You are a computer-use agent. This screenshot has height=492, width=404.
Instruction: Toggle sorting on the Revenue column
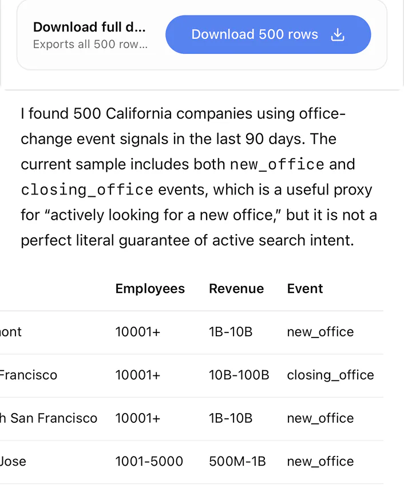(236, 288)
